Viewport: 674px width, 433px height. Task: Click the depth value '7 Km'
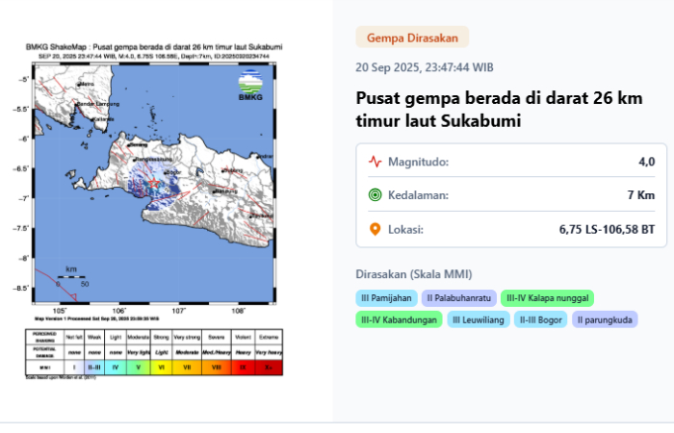(x=641, y=195)
